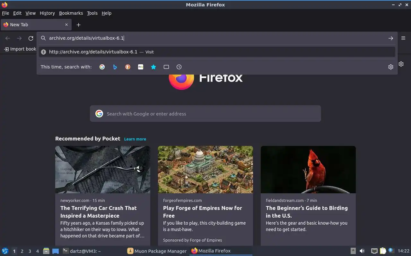The width and height of the screenshot is (411, 256).
Task: Open the update notifier tray icon
Action: [x=391, y=251]
